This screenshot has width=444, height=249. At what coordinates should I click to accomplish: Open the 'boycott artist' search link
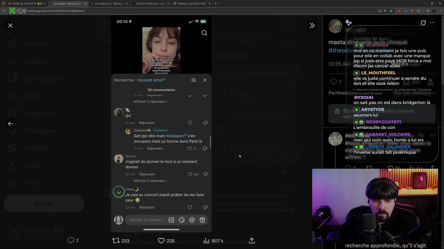(152, 80)
